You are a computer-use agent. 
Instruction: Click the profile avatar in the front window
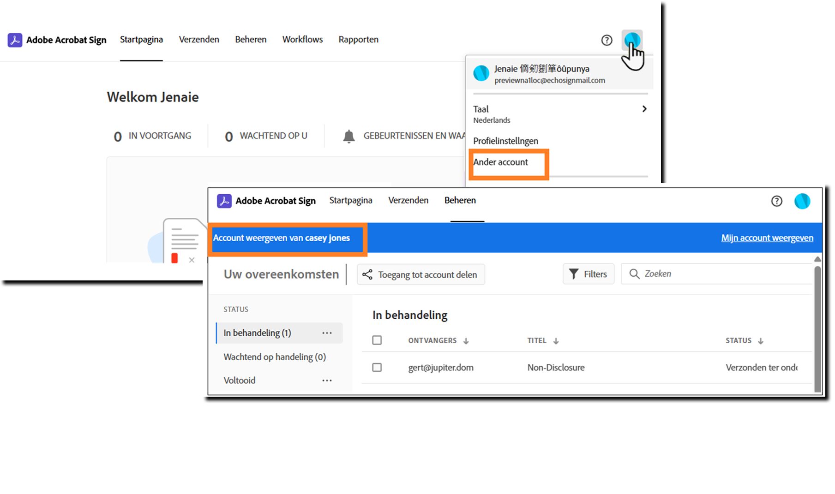click(802, 201)
